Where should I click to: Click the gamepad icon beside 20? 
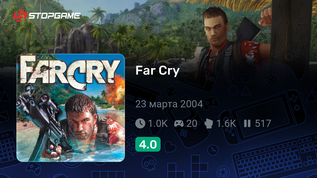click(x=179, y=123)
